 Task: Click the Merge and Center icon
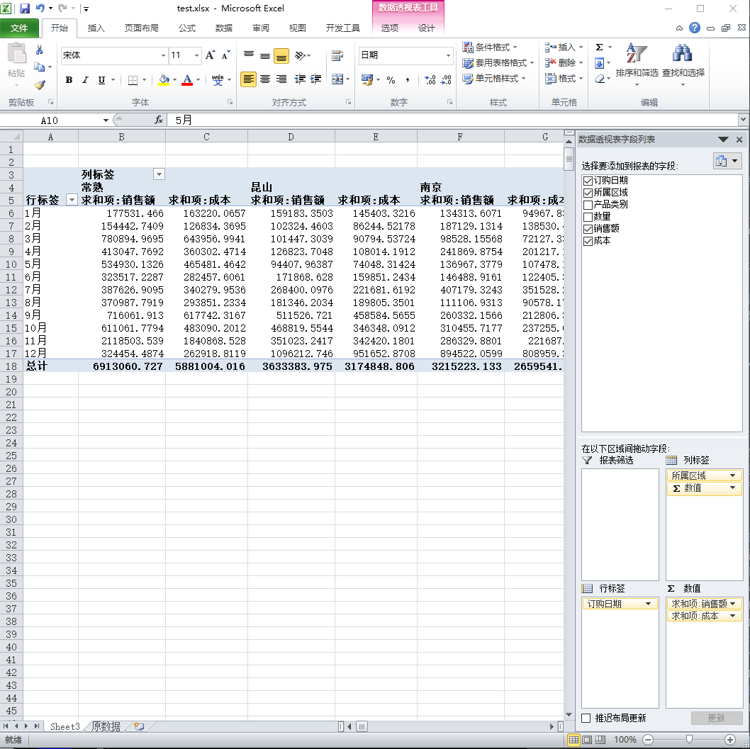(x=337, y=79)
